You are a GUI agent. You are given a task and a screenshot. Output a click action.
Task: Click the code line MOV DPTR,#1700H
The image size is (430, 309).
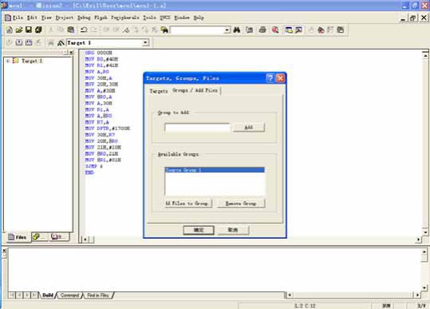pyautogui.click(x=108, y=129)
